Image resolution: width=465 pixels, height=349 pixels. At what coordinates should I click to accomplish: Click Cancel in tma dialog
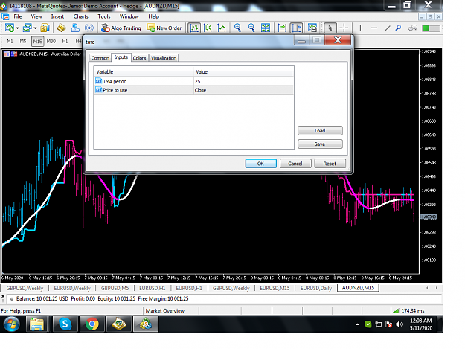click(x=295, y=164)
